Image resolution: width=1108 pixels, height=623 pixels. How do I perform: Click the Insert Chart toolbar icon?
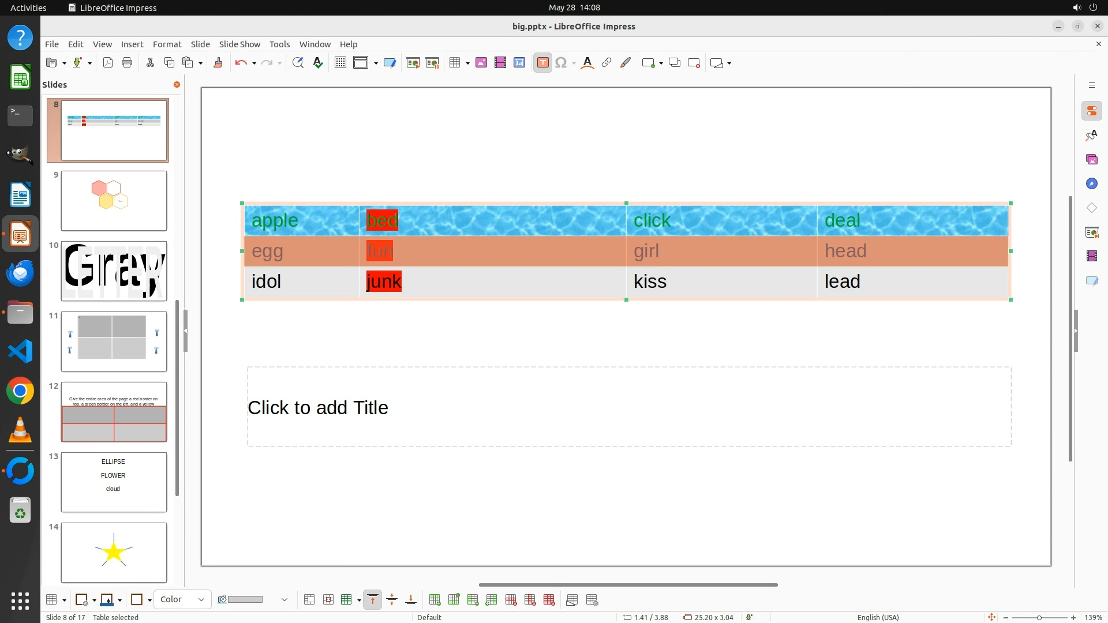pos(519,63)
